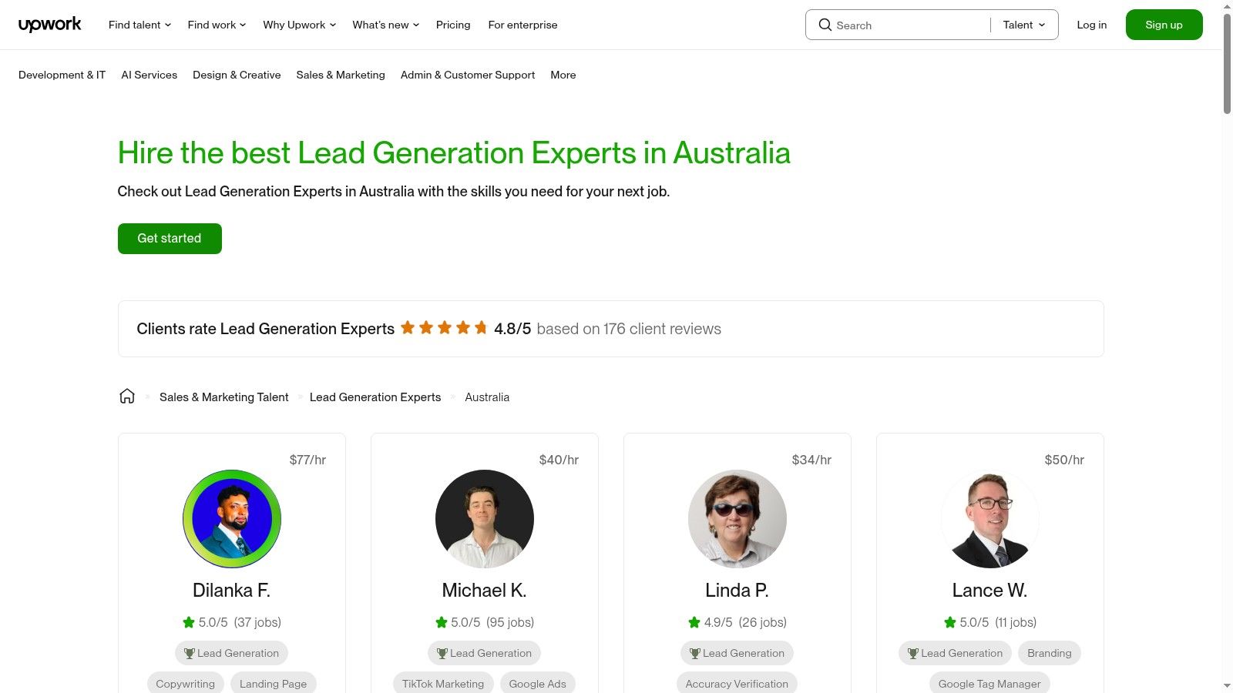Click the Accuracy Verification skill tag
The width and height of the screenshot is (1233, 693).
click(737, 684)
